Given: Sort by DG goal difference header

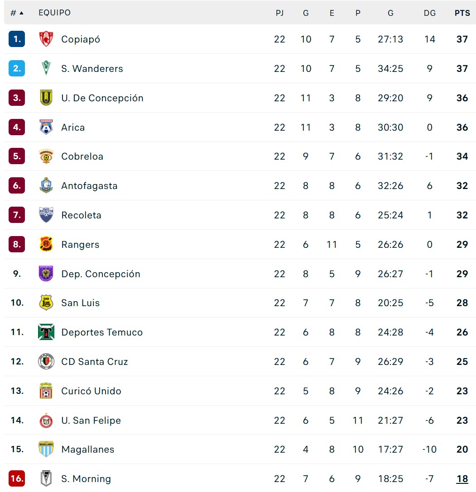Looking at the screenshot, I should [x=429, y=13].
